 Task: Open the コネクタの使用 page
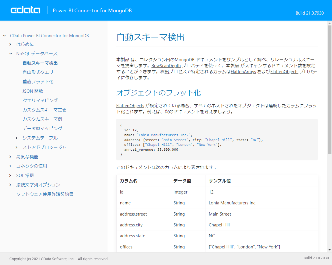click(31, 166)
